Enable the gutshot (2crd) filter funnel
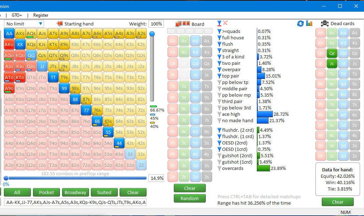Image resolution: width=364 pixels, height=216 pixels. point(219,156)
